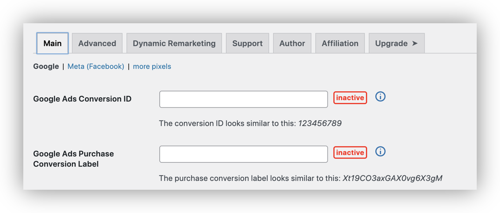Click the inactive badge beside Conversion ID

coord(350,98)
